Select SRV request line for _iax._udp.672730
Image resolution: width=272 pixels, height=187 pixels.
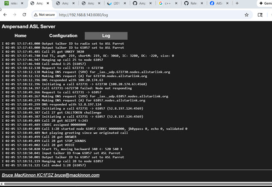(x=86, y=72)
